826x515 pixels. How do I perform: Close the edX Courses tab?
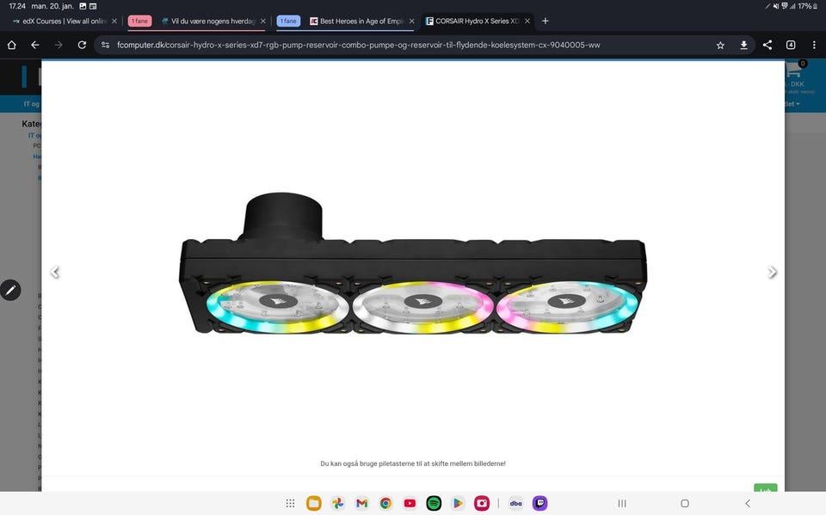tap(114, 21)
